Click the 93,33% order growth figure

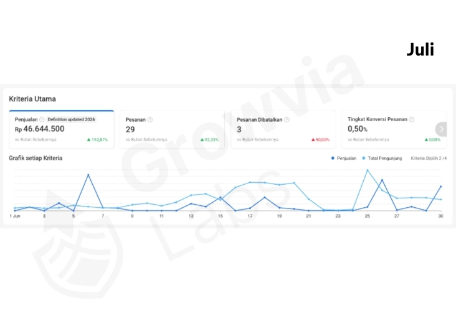coord(209,140)
